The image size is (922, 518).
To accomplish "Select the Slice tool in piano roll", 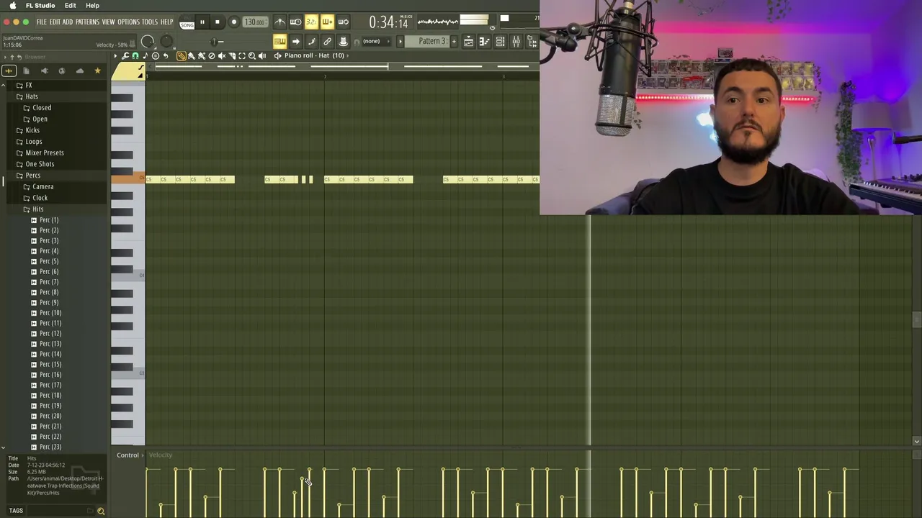I will pyautogui.click(x=232, y=55).
